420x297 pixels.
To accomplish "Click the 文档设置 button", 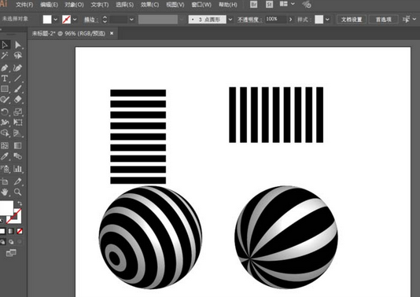I will coord(352,20).
